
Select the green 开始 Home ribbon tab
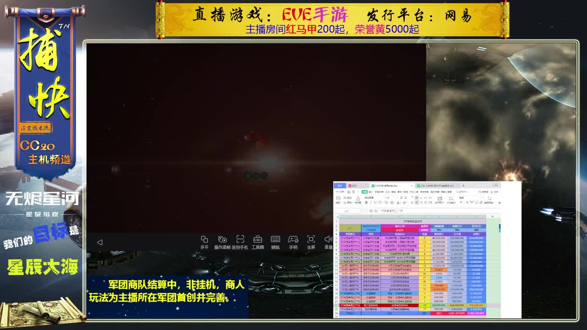point(365,192)
